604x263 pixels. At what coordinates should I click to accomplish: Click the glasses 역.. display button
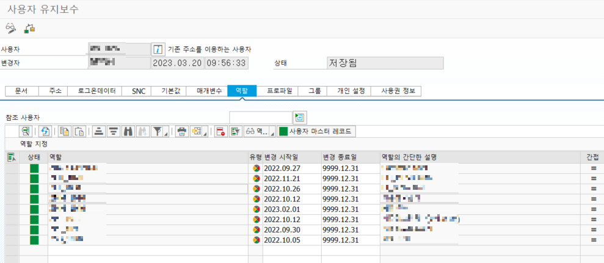click(x=257, y=131)
